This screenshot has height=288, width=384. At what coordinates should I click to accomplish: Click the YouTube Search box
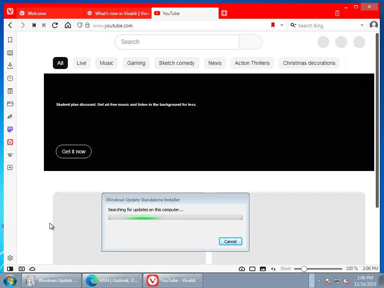coord(177,42)
